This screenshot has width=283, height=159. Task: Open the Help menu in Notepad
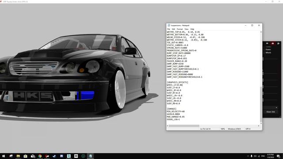click(192, 29)
